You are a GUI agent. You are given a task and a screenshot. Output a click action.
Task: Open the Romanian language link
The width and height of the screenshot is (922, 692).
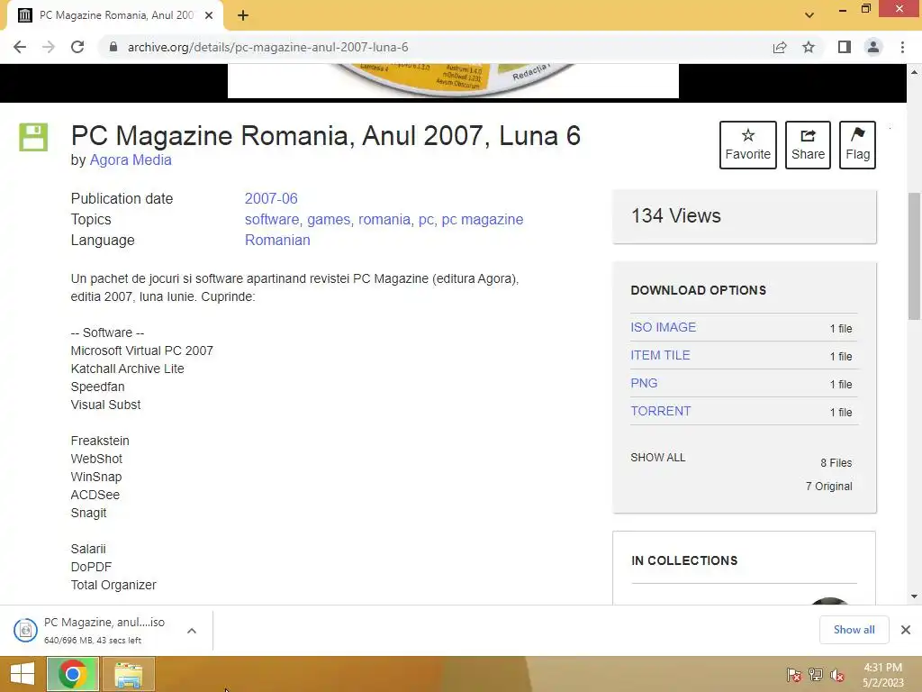tap(277, 240)
